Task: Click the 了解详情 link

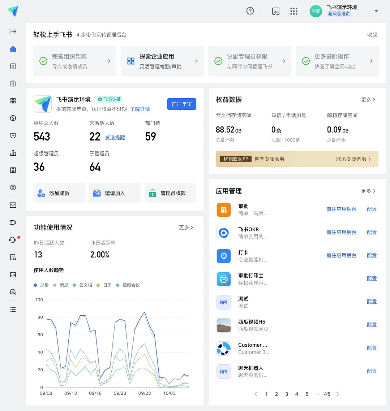Action: point(140,109)
